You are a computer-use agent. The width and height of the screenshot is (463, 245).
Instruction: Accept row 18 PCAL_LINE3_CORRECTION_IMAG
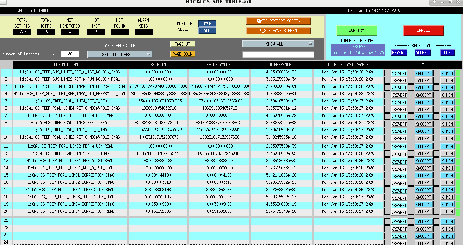click(424, 197)
